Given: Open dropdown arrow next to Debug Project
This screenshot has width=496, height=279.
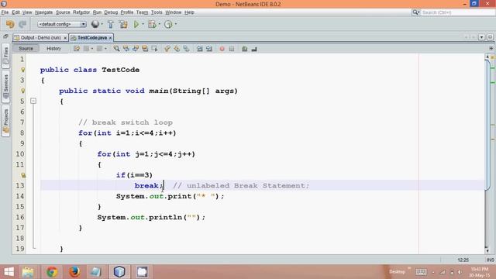Looking at the screenshot, I should (x=159, y=24).
